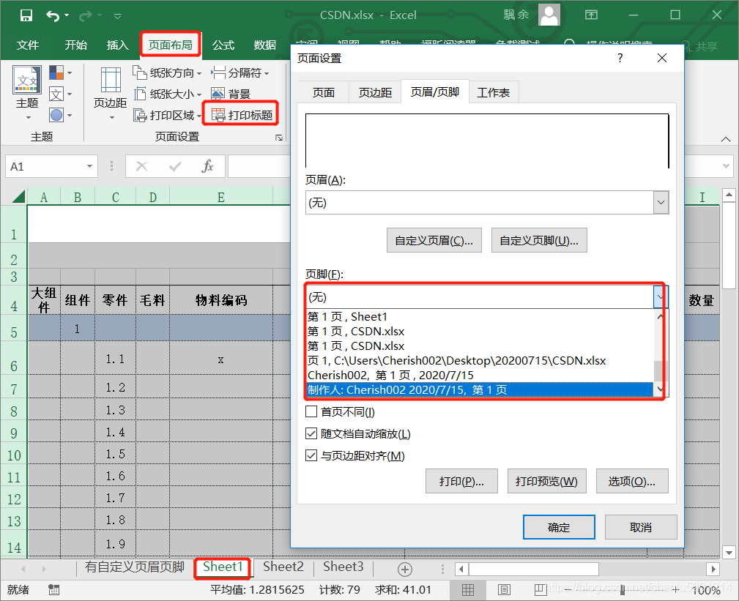Click the dialog help question mark
The height and width of the screenshot is (601, 739).
click(620, 58)
